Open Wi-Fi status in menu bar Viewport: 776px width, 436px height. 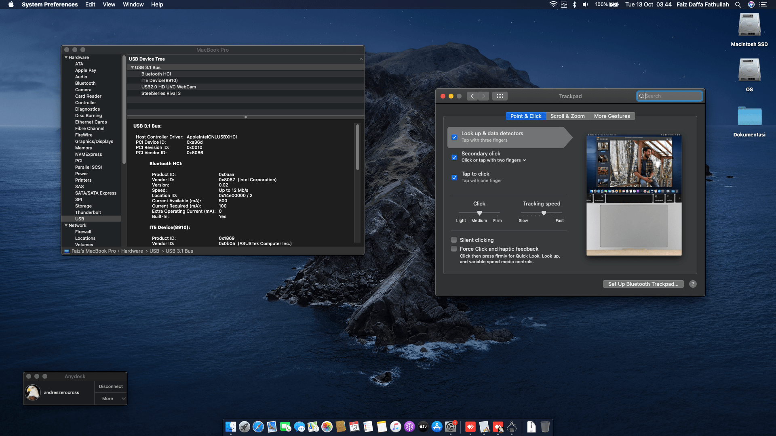pyautogui.click(x=553, y=4)
